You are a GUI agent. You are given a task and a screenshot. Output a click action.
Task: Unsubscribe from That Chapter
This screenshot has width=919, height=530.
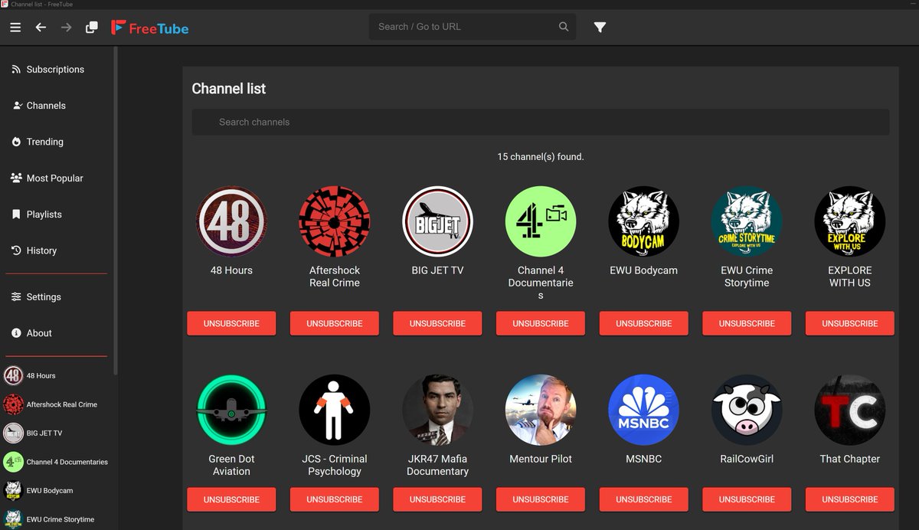click(x=849, y=499)
